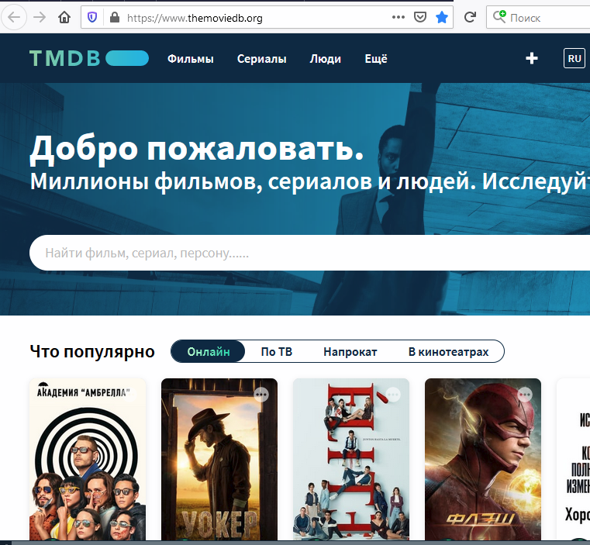This screenshot has width=590, height=545.
Task: Click the Что популярно heading
Action: click(92, 351)
